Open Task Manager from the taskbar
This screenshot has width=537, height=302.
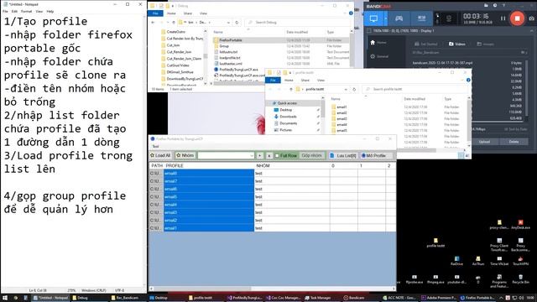click(318, 298)
